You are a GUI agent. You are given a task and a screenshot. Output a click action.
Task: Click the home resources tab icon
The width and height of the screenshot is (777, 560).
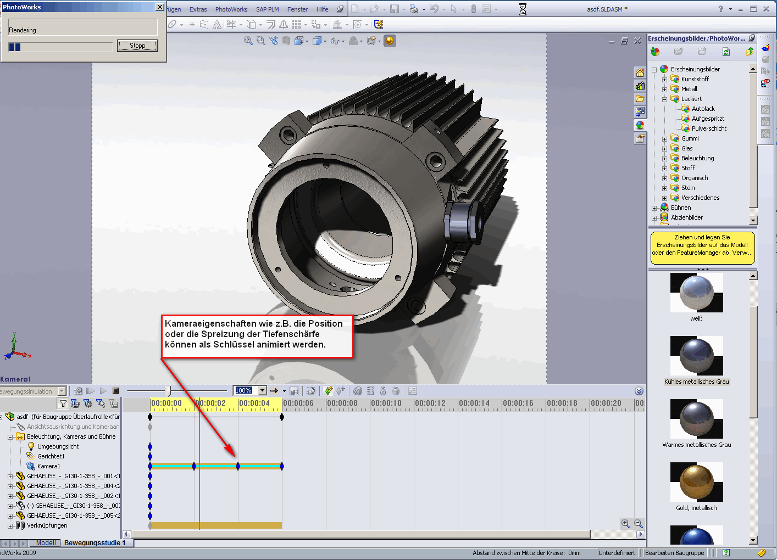pos(640,73)
